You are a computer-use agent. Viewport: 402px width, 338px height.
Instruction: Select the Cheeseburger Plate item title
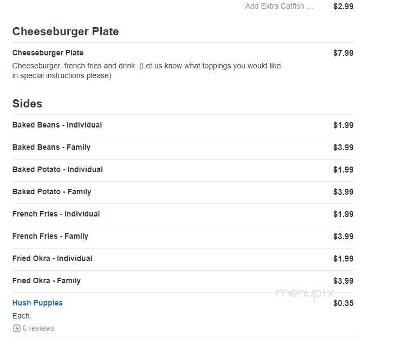pyautogui.click(x=48, y=53)
